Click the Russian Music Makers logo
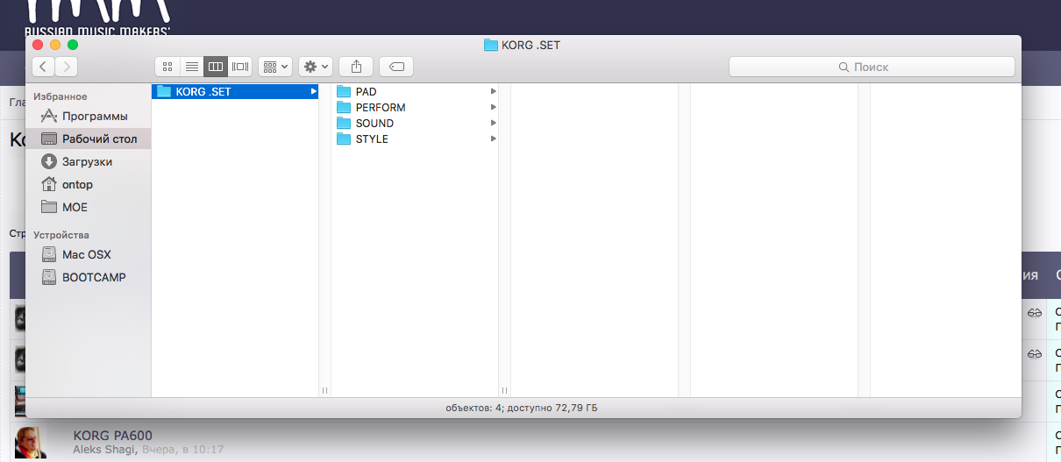The image size is (1061, 462). (97, 18)
